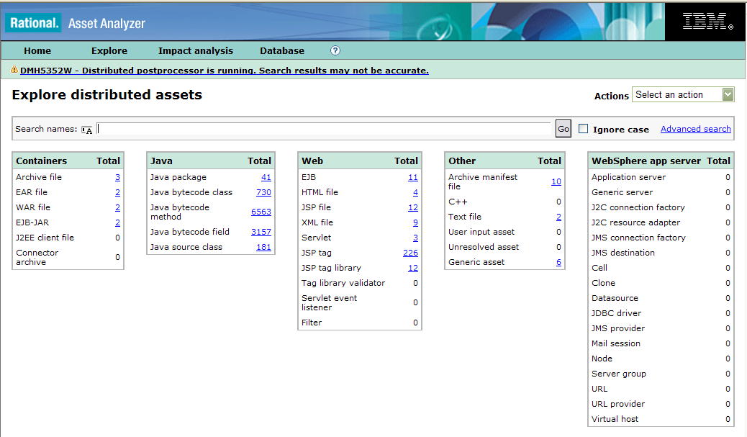This screenshot has height=437, width=747.
Task: Open the JSP tag total 226 link
Action: pos(410,253)
